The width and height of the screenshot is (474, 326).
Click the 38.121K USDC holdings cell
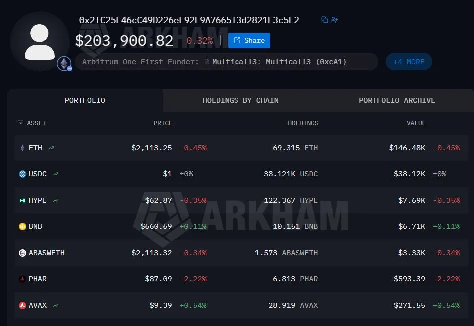[x=291, y=174]
